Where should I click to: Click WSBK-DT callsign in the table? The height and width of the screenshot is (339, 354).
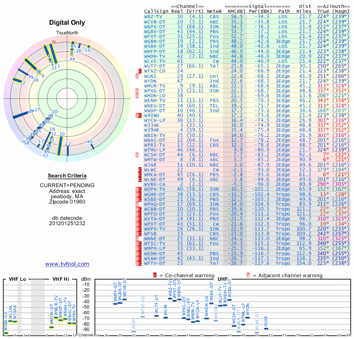154,46
